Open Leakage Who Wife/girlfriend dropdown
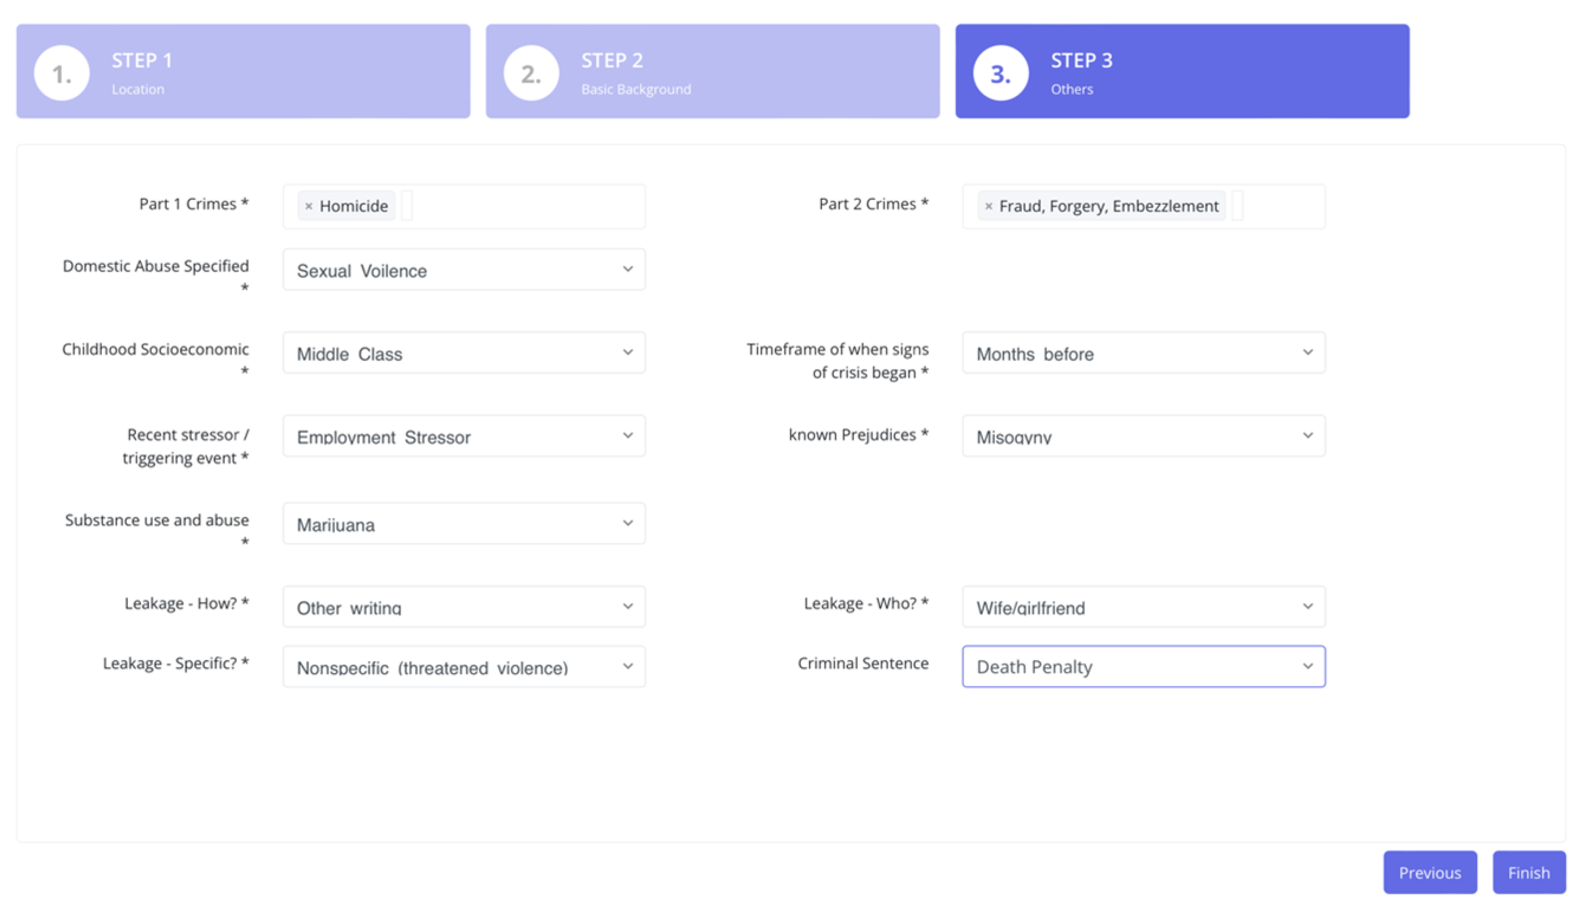 (x=1144, y=607)
